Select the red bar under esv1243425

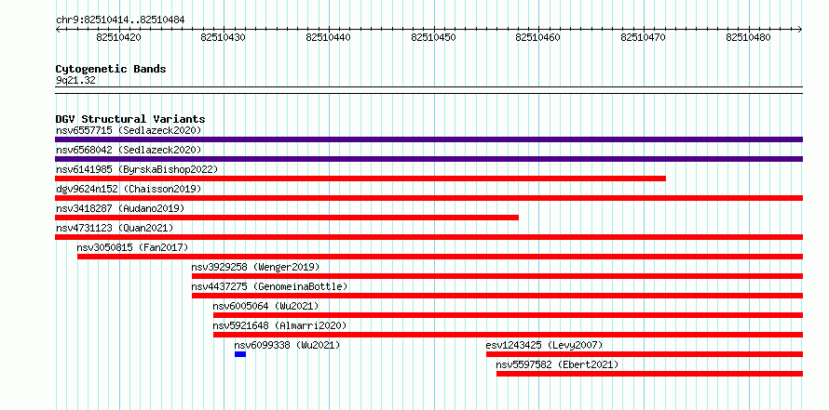[x=645, y=354]
